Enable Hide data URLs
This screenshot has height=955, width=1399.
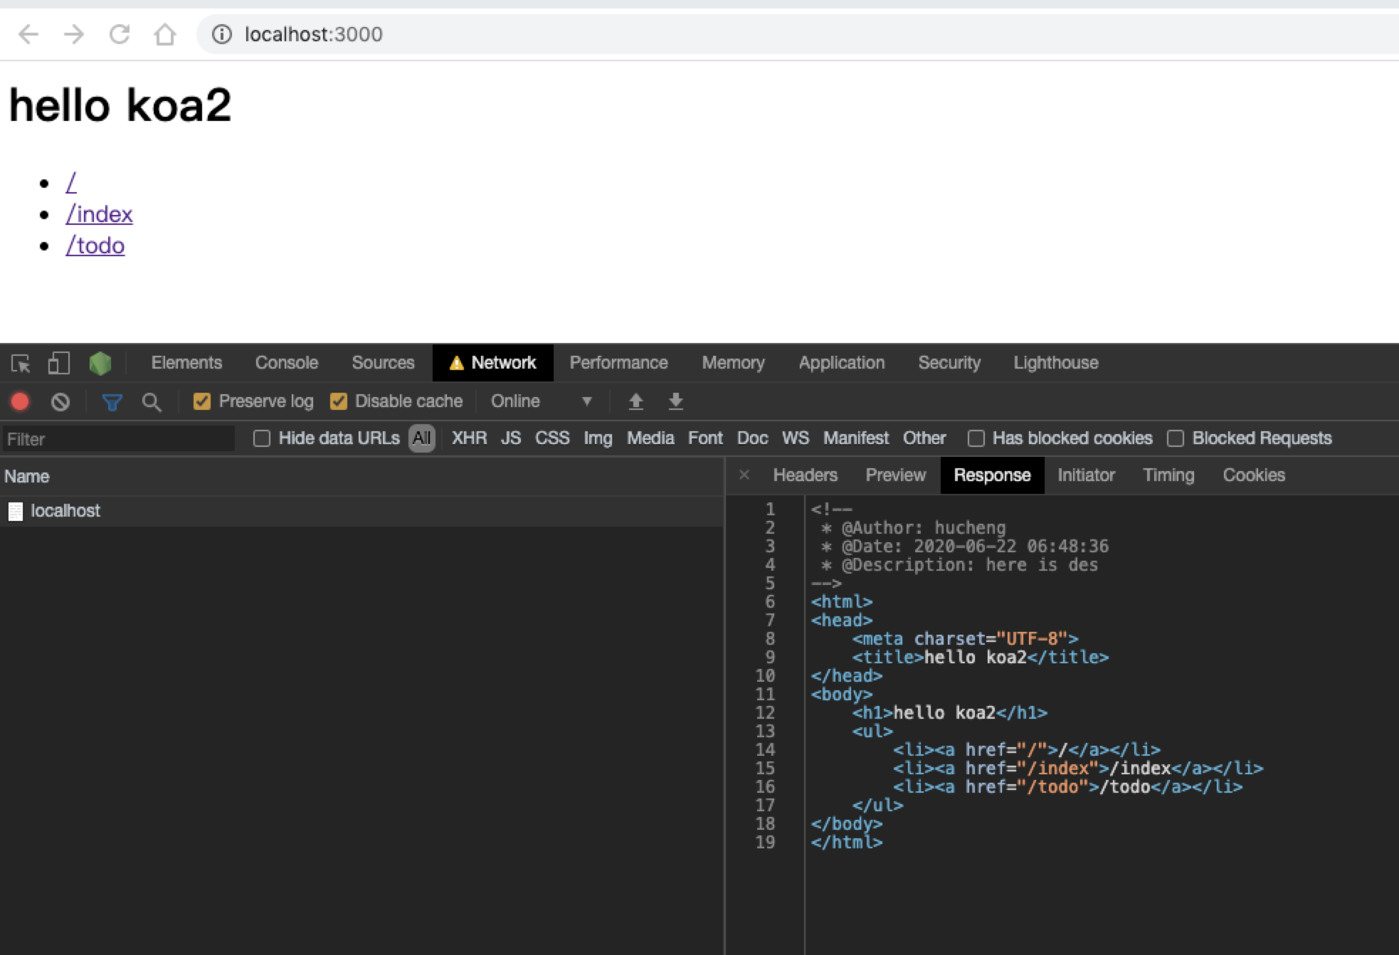(x=262, y=438)
